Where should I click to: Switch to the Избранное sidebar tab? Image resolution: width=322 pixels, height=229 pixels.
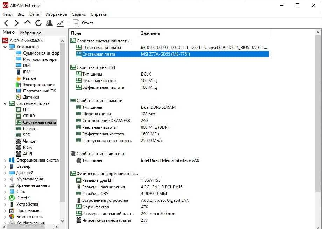pos(30,33)
